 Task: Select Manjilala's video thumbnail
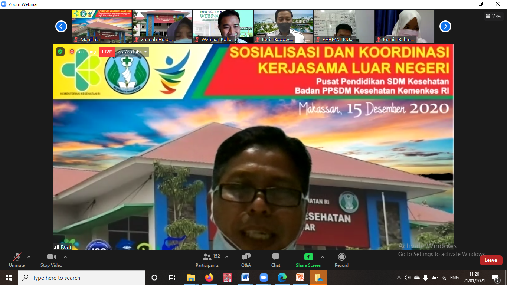click(x=102, y=26)
